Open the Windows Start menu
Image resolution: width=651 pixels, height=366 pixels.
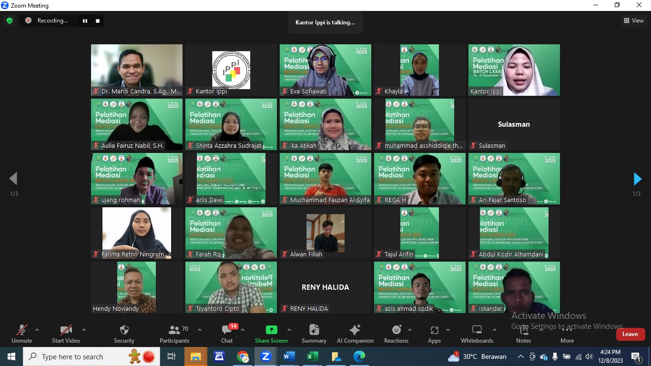11,356
